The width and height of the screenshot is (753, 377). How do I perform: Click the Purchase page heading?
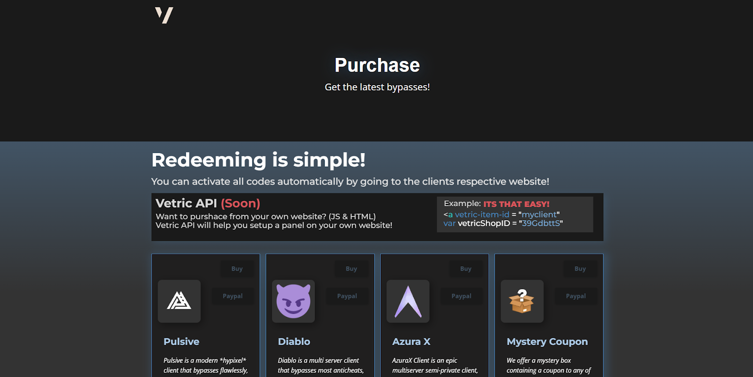coord(377,65)
